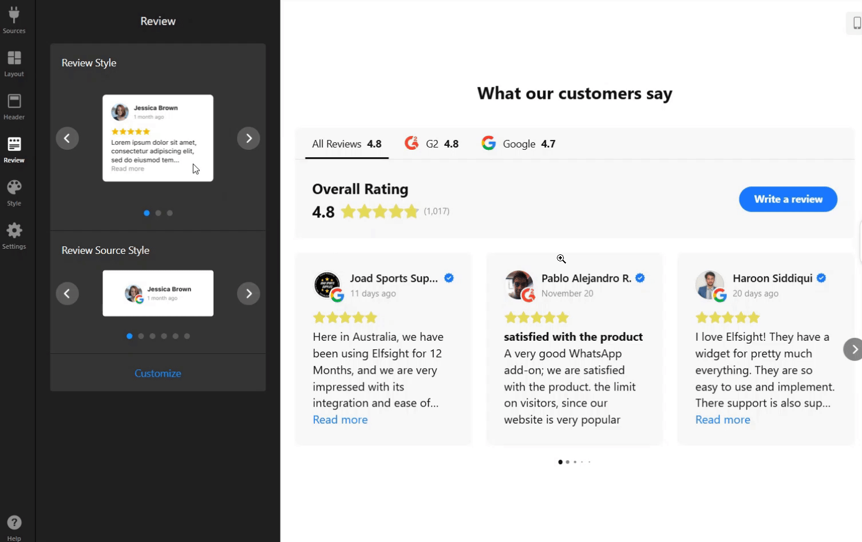The height and width of the screenshot is (542, 862).
Task: Click the Help question mark icon
Action: tap(14, 523)
